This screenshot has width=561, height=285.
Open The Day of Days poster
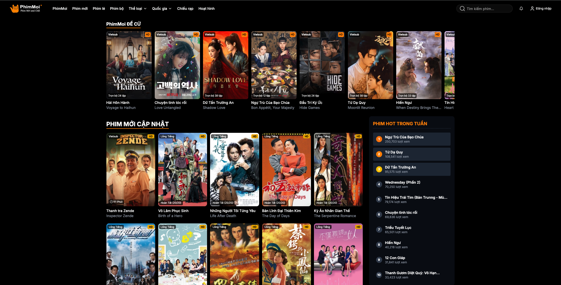[286, 170]
